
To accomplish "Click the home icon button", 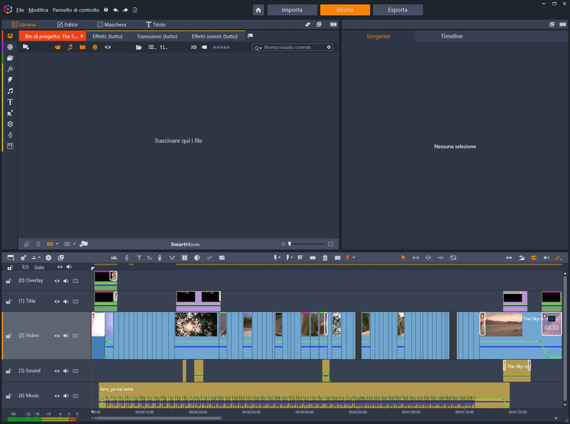I will point(258,10).
